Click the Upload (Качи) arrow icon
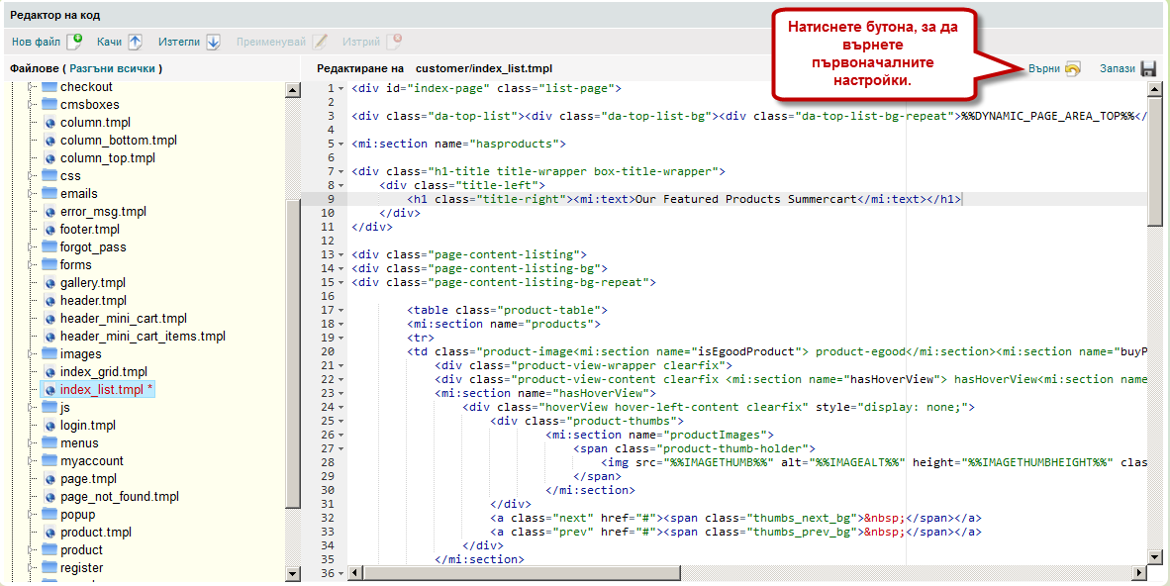Viewport: 1170px width, 586px height. 135,42
